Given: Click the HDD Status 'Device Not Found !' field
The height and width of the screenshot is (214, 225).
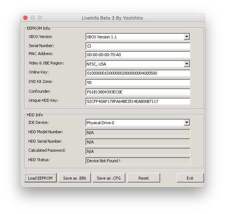Looking at the screenshot, I should click(x=138, y=161).
